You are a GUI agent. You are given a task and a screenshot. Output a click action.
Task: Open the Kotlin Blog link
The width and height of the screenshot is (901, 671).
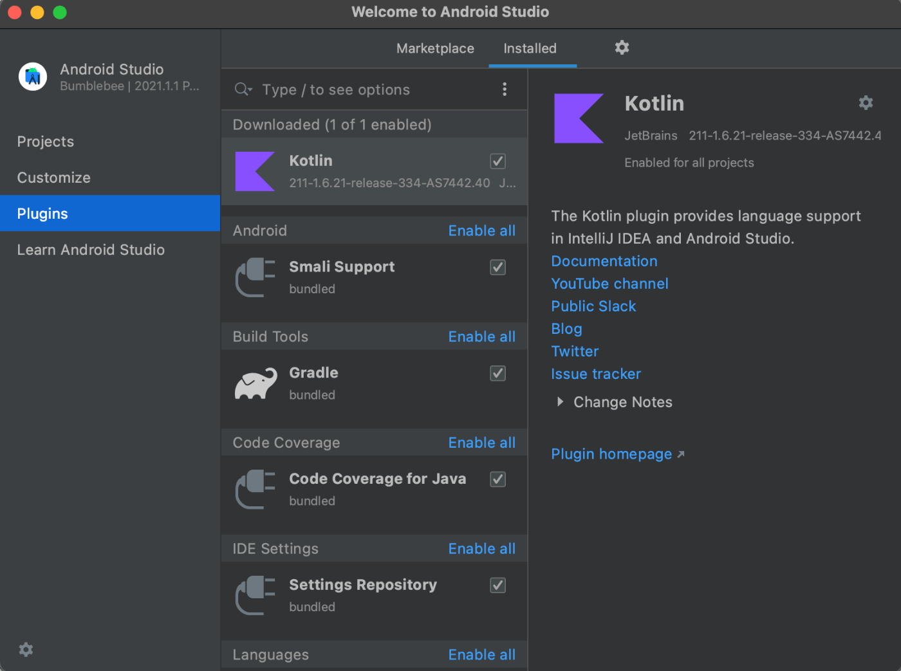tap(566, 329)
